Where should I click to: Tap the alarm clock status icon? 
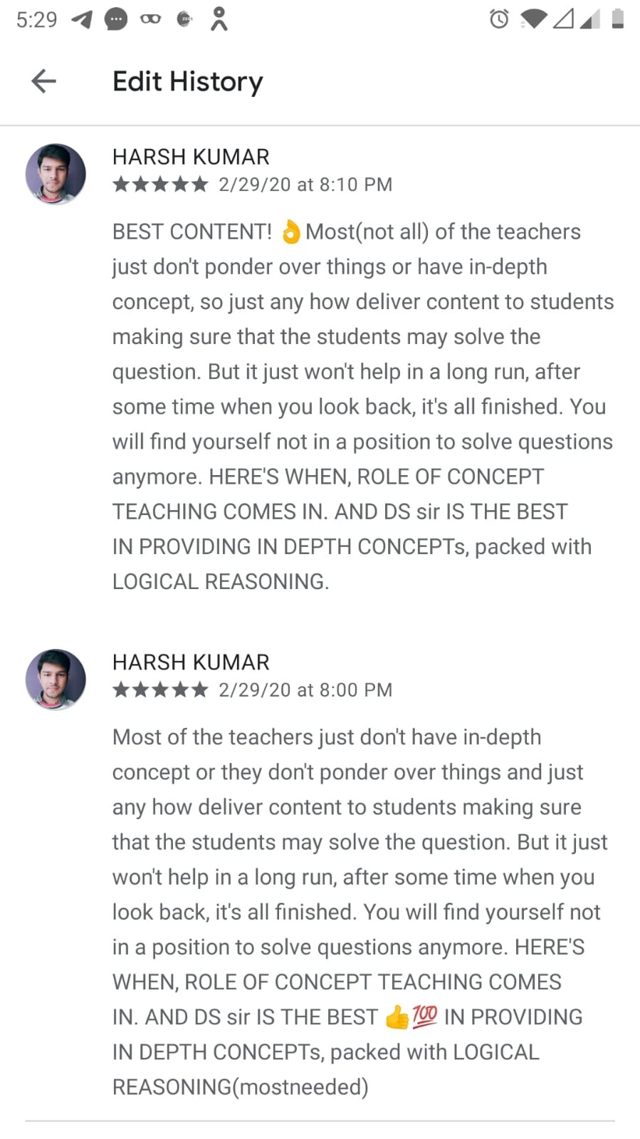click(x=499, y=19)
